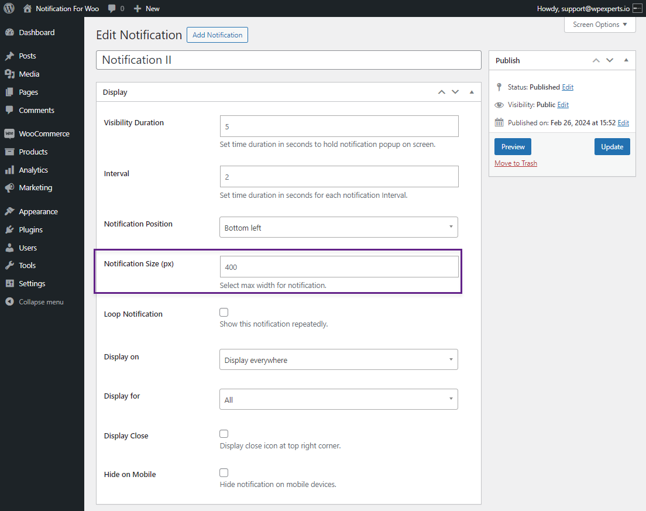This screenshot has width=646, height=511.
Task: Click the Media library icon
Action: click(9, 74)
